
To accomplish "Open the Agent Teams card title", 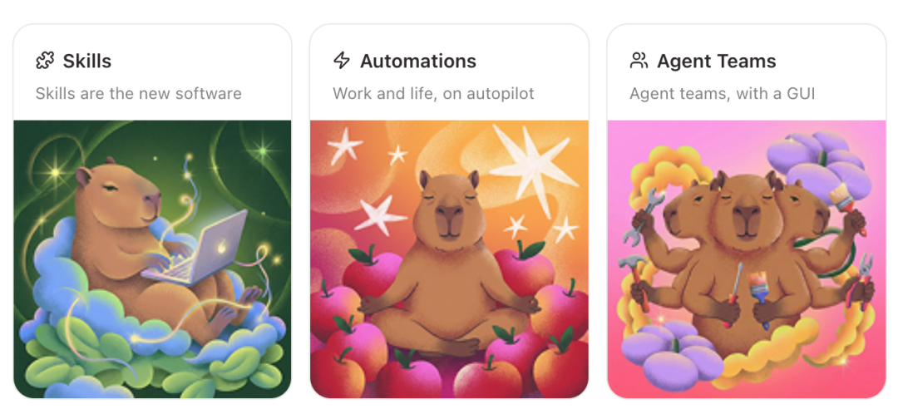I will click(x=717, y=61).
